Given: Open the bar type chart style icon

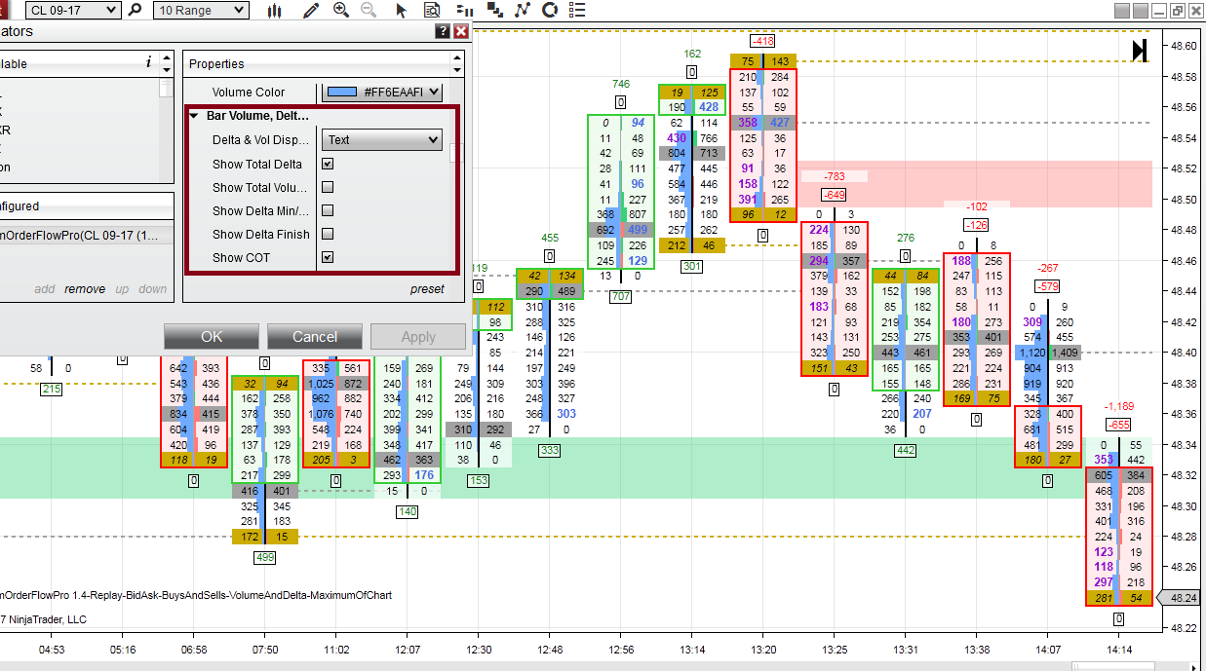Looking at the screenshot, I should 275,11.
